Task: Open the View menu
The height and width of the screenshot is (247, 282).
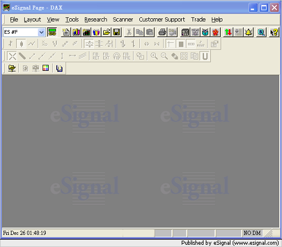Action: (x=53, y=19)
